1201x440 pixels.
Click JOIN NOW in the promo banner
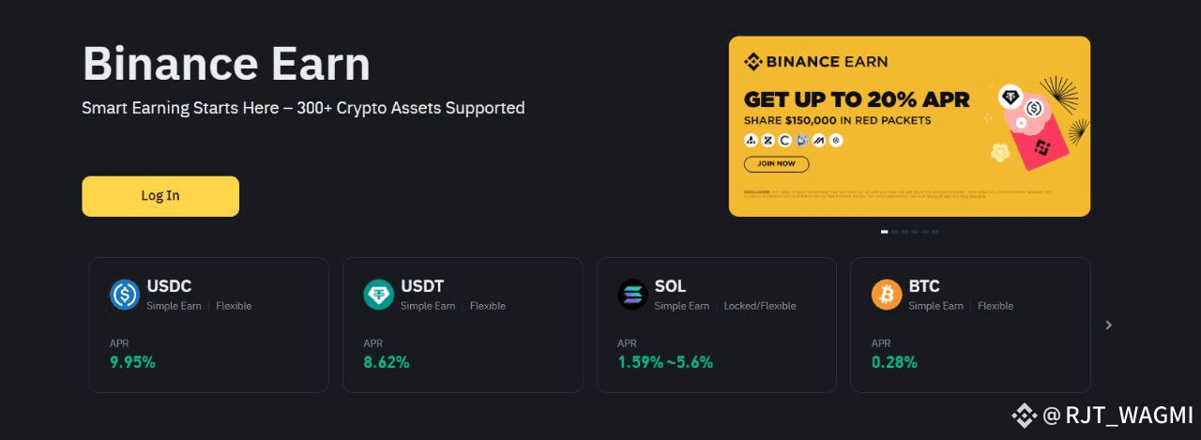776,164
